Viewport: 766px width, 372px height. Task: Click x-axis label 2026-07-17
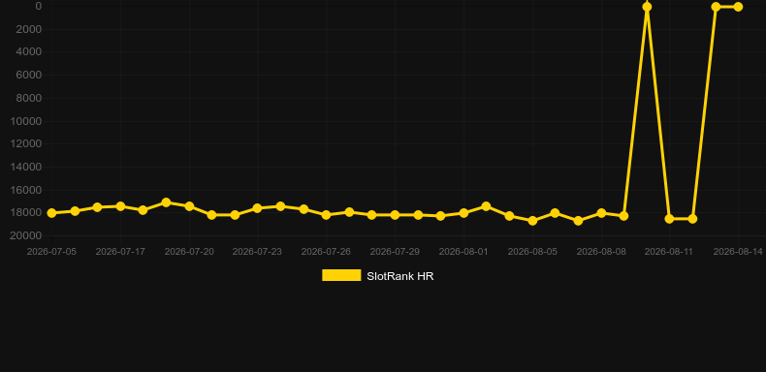click(x=120, y=252)
